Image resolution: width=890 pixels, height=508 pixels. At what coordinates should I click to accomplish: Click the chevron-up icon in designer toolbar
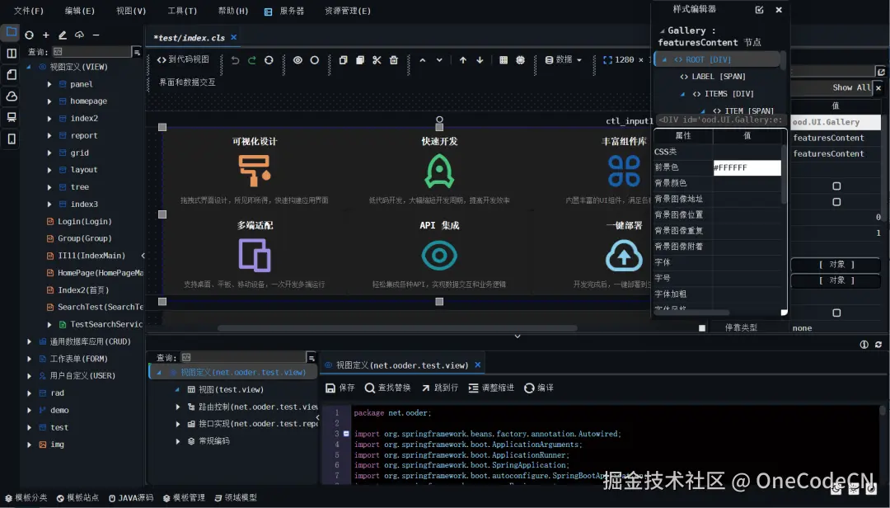click(x=422, y=60)
